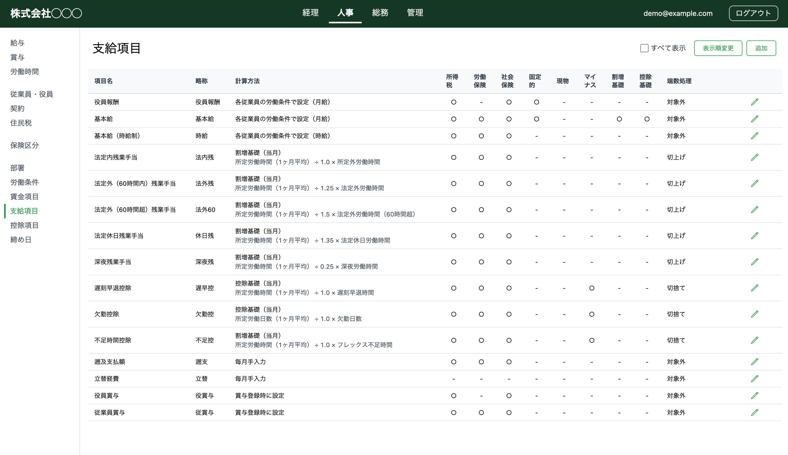Switch to the 管理 tab
Screen dimensions: 788x455
coord(415,13)
